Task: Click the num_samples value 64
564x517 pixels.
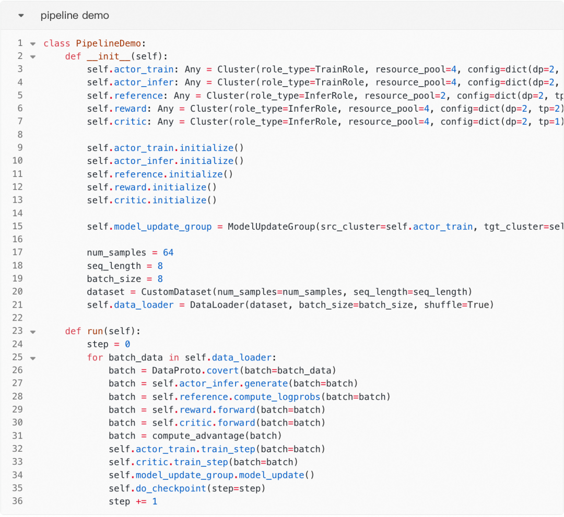Action: click(168, 253)
